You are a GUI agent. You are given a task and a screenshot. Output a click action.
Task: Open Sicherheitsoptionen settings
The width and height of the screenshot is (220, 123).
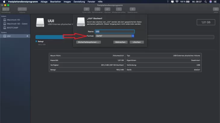click(x=88, y=42)
